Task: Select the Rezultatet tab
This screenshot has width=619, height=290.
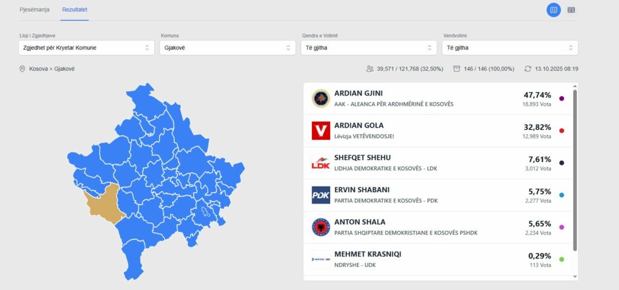Action: point(75,10)
